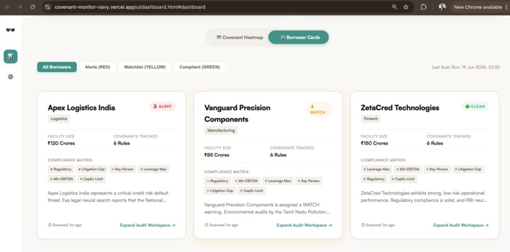Click the CLEAN badge on ZetaCred card
The width and height of the screenshot is (510, 252).
point(475,107)
